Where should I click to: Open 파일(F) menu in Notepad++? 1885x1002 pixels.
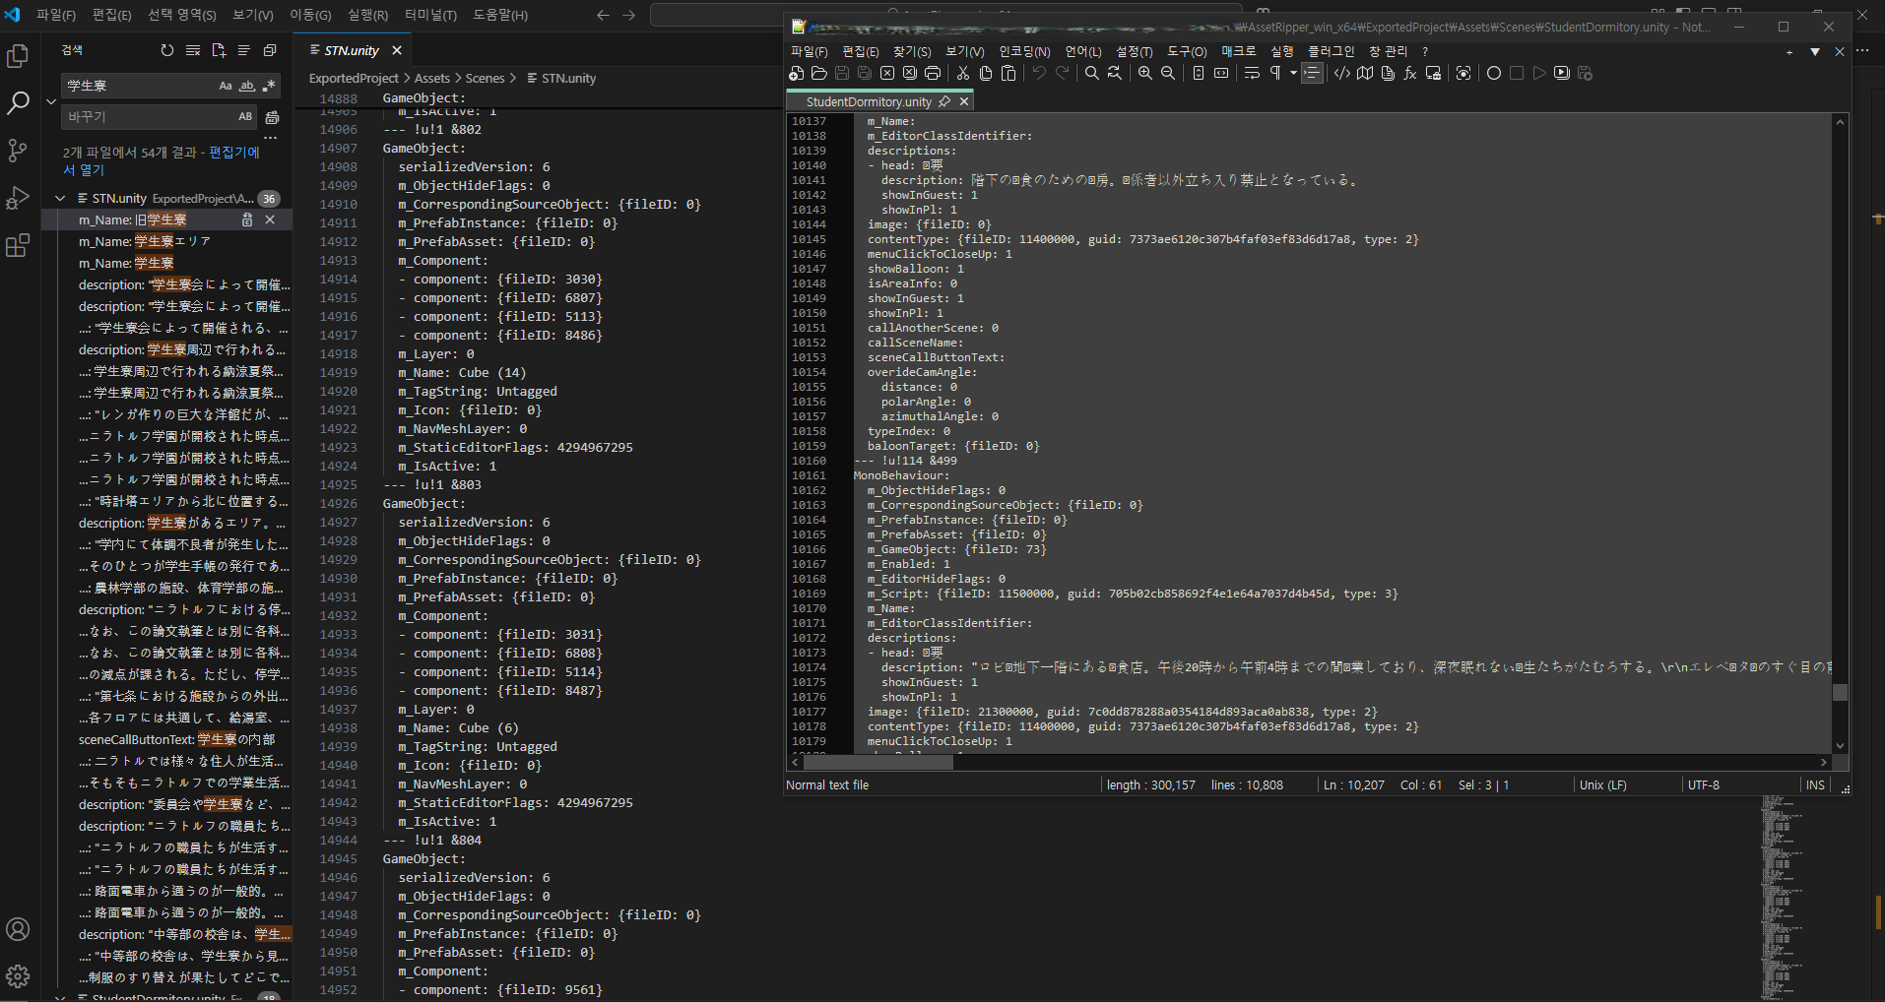(809, 51)
